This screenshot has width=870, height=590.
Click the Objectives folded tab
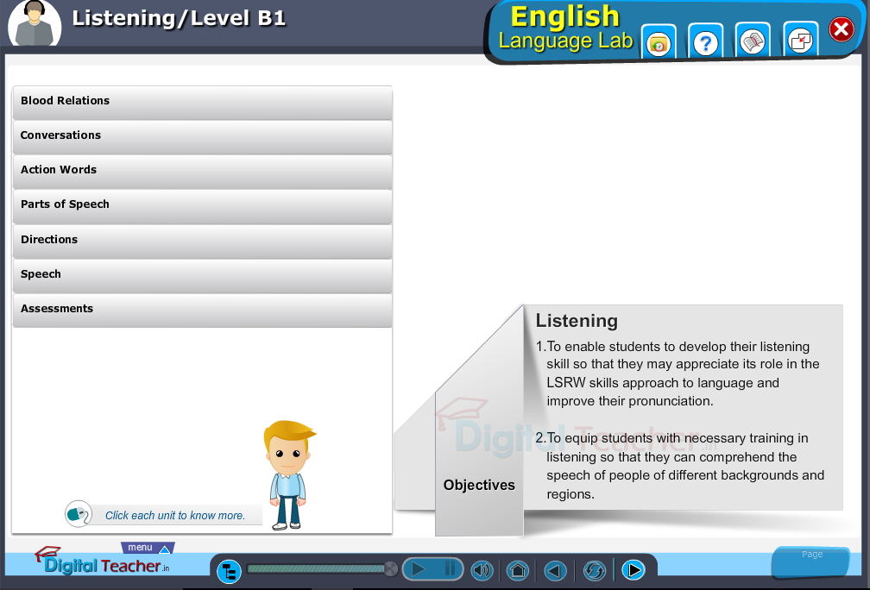pyautogui.click(x=479, y=485)
